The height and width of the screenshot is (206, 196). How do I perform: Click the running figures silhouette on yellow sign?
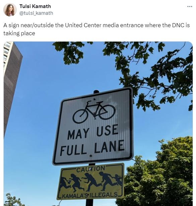(91, 182)
